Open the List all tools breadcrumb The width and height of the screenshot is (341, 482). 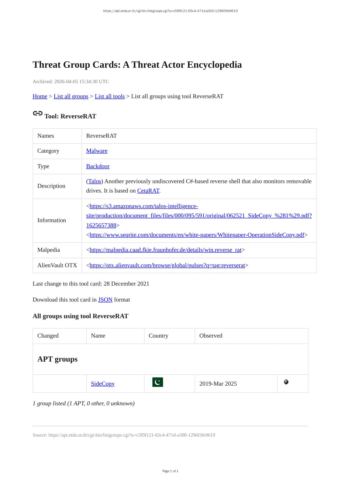pos(110,96)
